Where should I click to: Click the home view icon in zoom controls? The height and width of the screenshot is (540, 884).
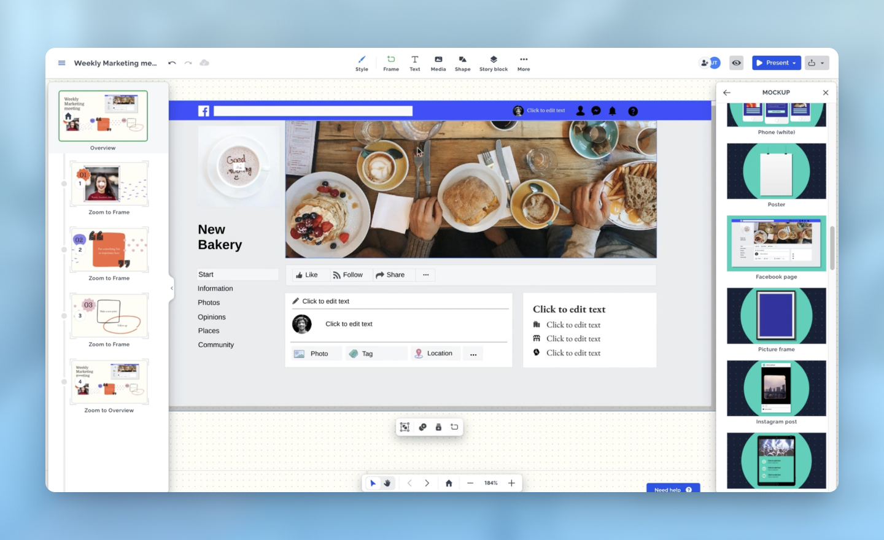pyautogui.click(x=449, y=483)
